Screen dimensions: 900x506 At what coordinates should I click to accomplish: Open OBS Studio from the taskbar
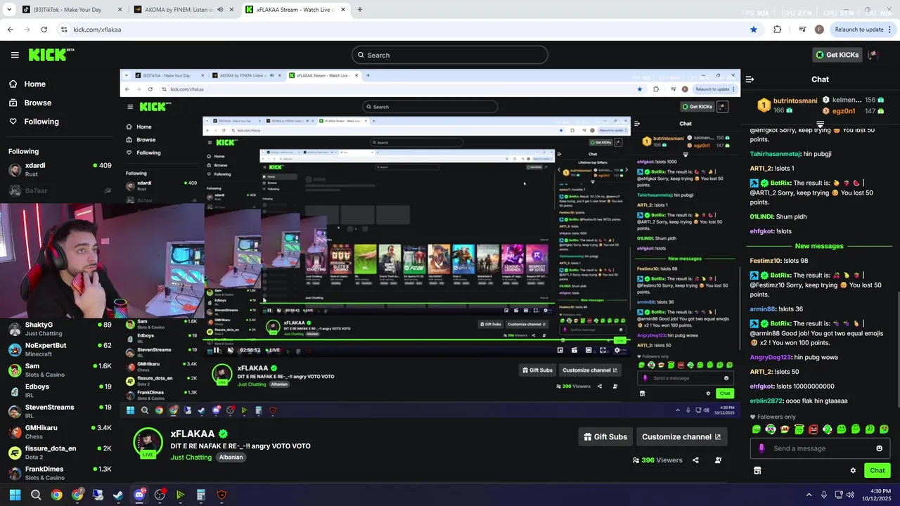tap(160, 495)
